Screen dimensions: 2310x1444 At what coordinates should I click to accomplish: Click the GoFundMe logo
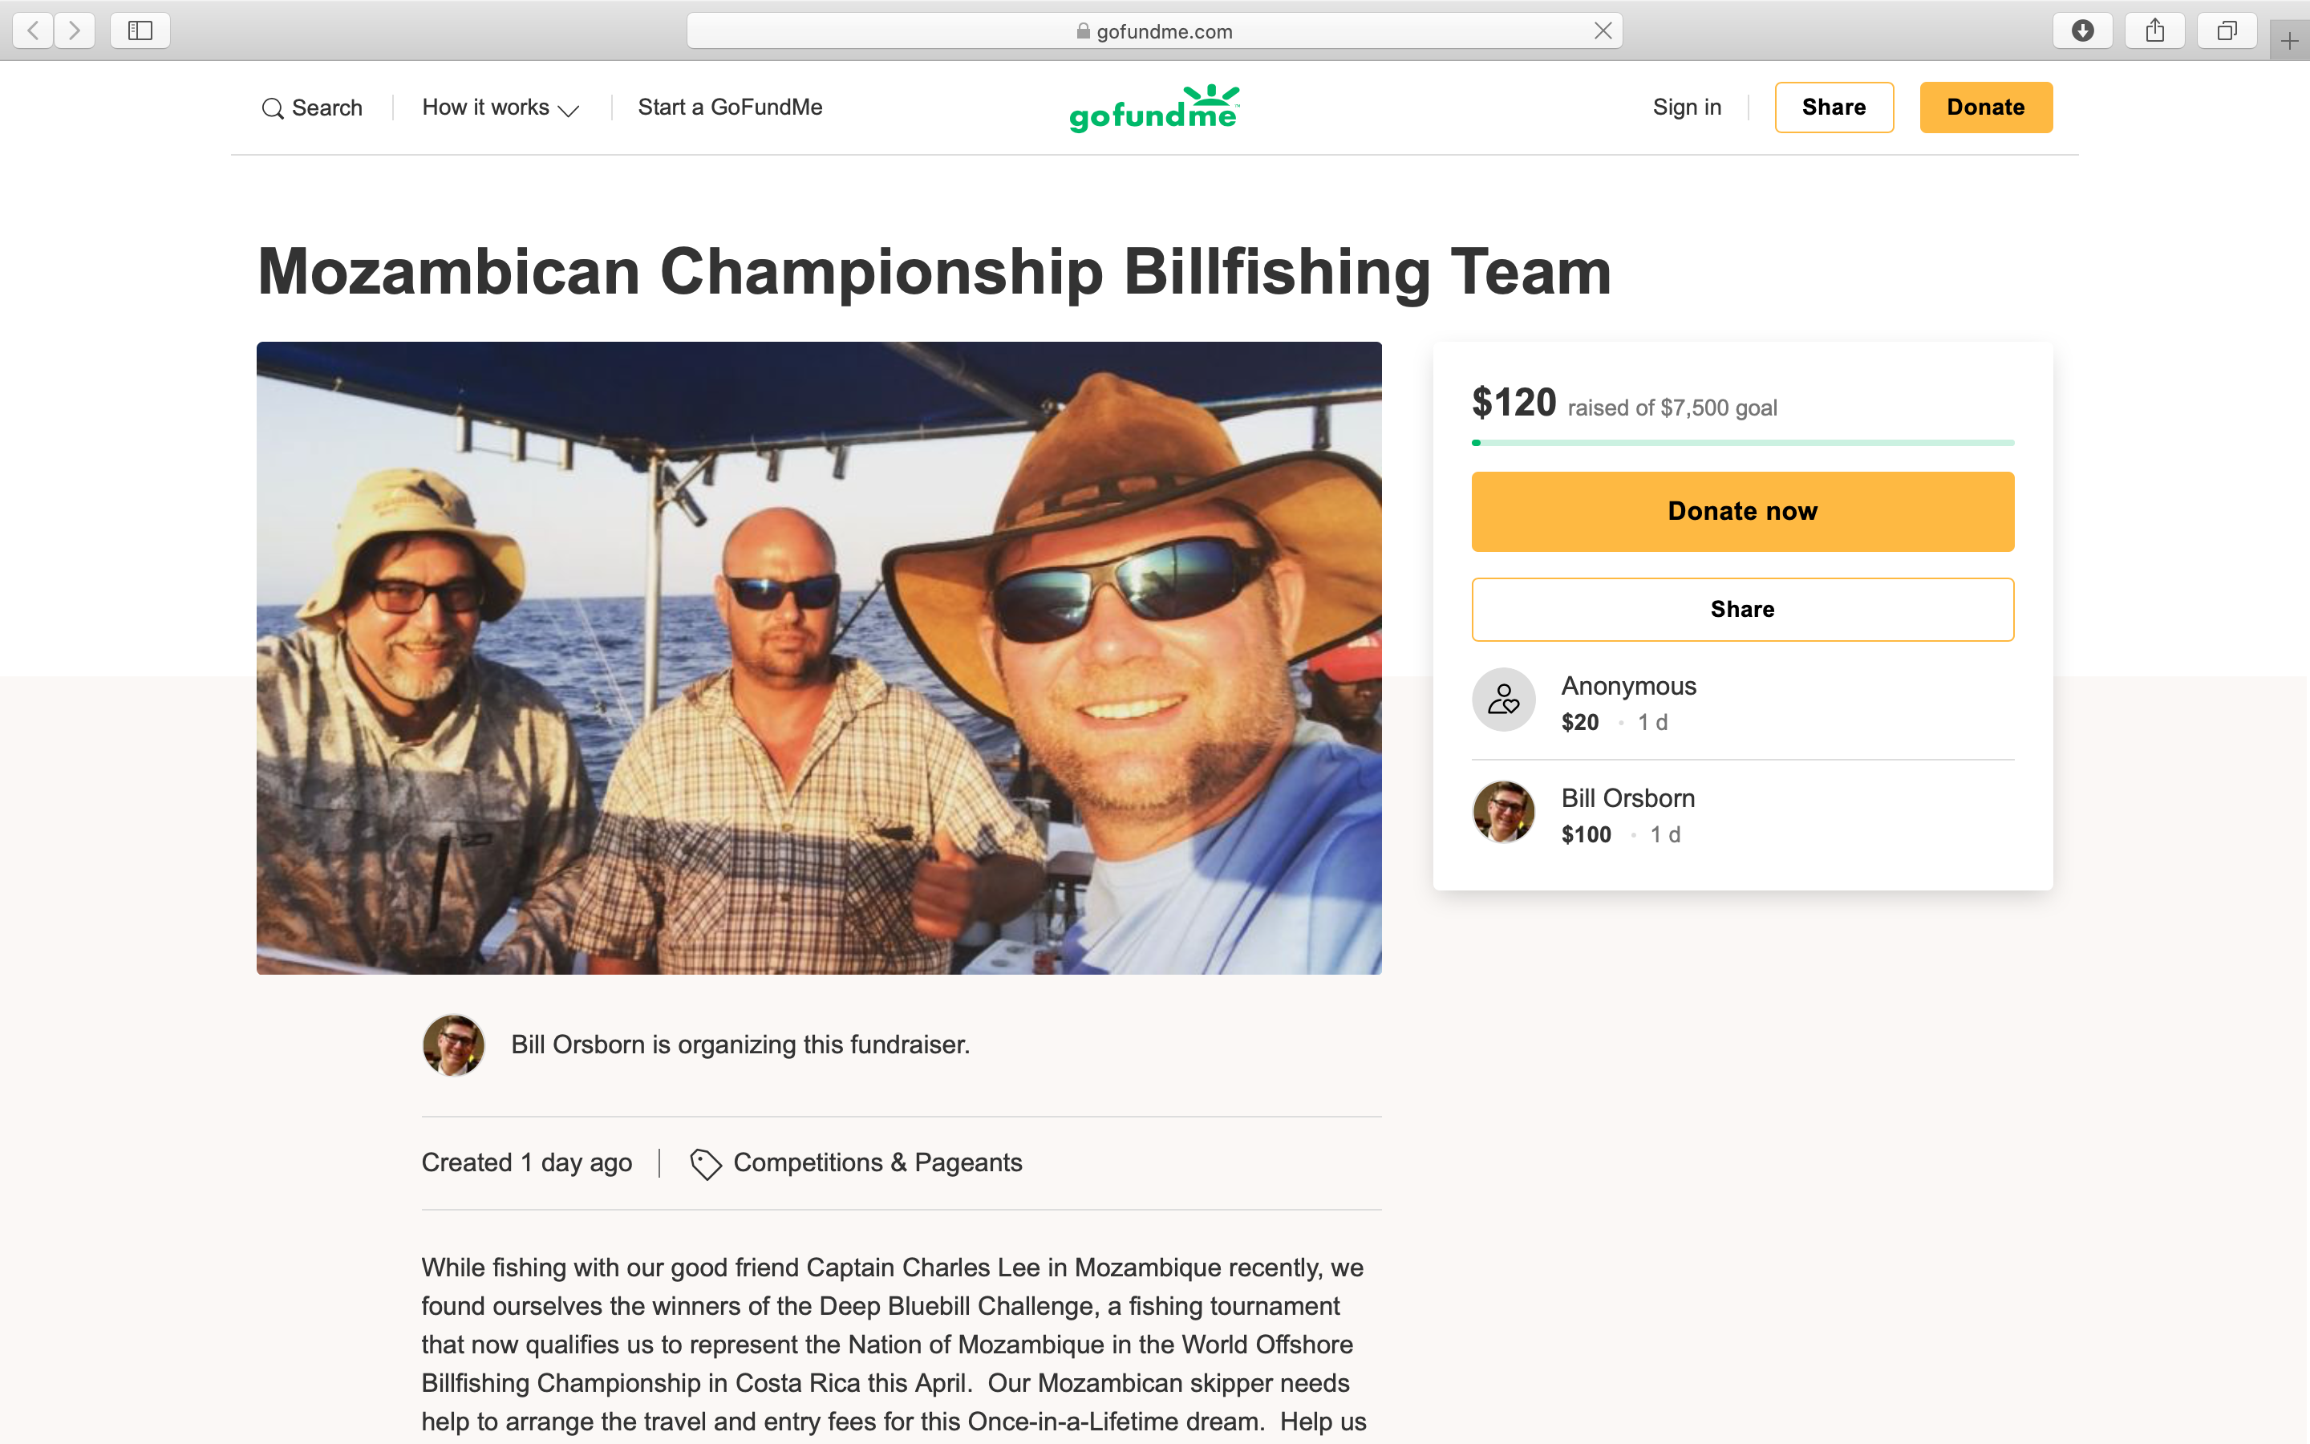[x=1154, y=108]
